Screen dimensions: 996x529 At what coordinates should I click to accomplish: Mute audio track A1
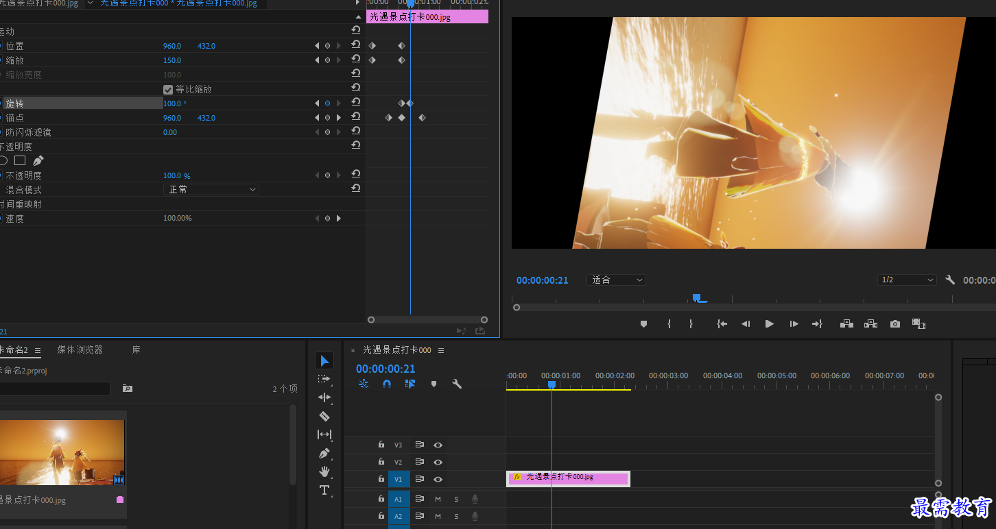pos(438,499)
